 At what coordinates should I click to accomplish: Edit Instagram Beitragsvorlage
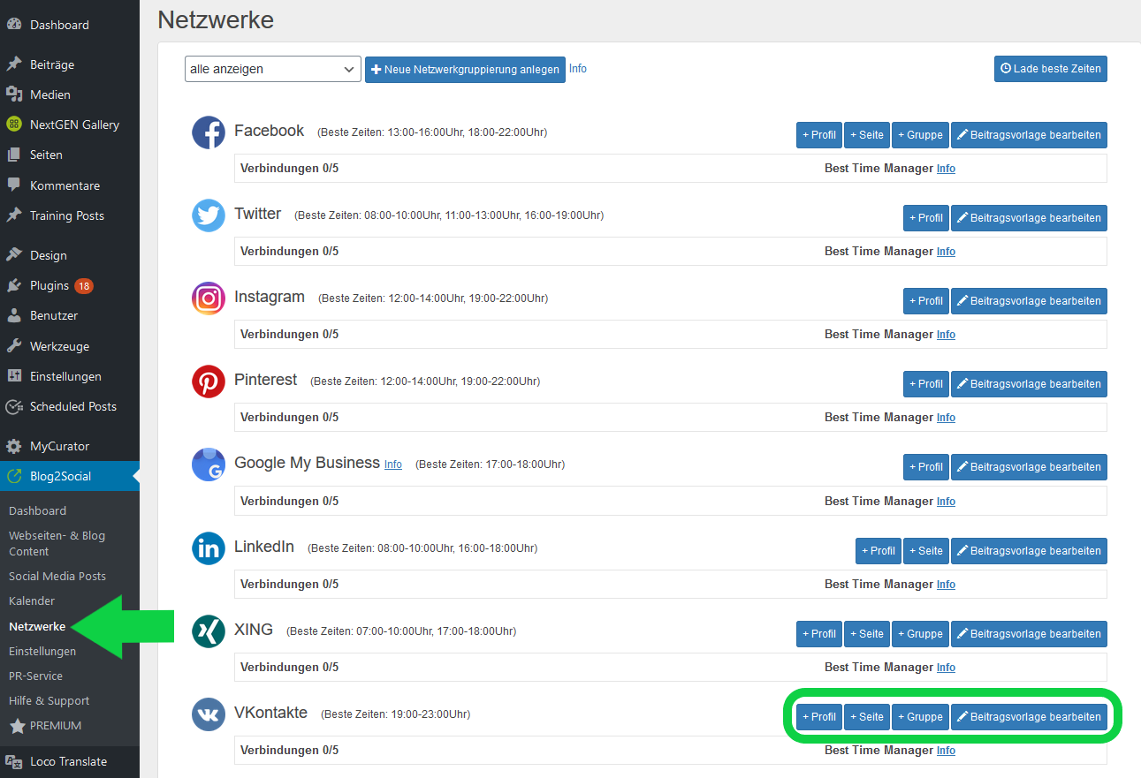[1029, 301]
